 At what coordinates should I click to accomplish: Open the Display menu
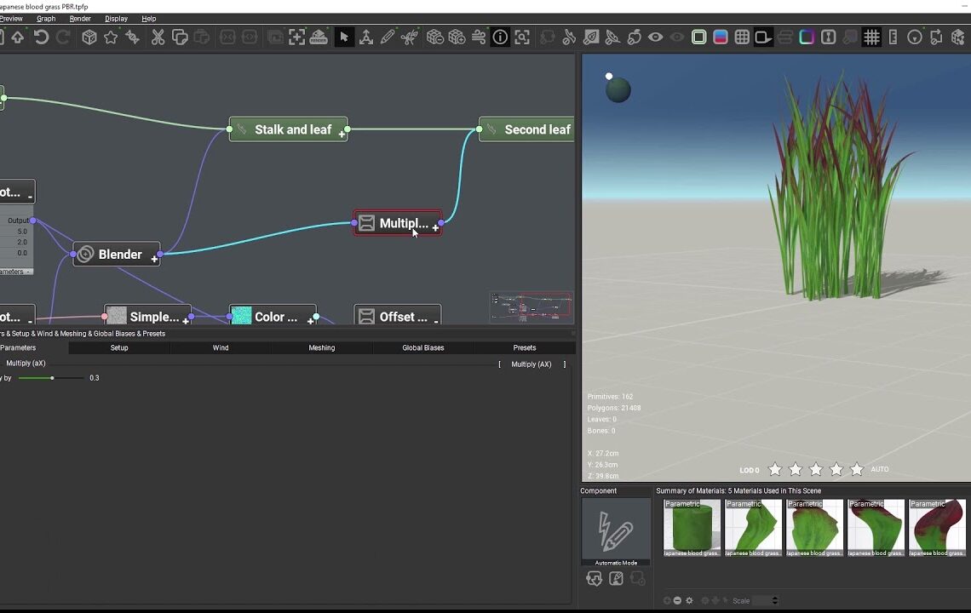pos(116,19)
